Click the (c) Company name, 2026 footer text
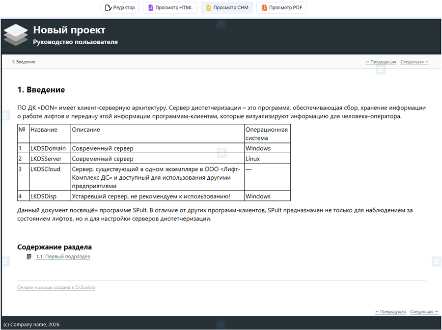This screenshot has height=330, width=442. pyautogui.click(x=31, y=325)
